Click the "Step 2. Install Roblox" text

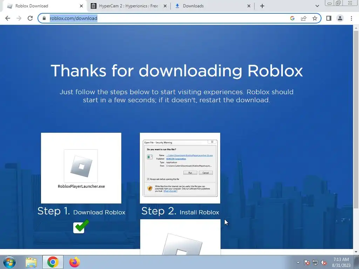pos(180,211)
